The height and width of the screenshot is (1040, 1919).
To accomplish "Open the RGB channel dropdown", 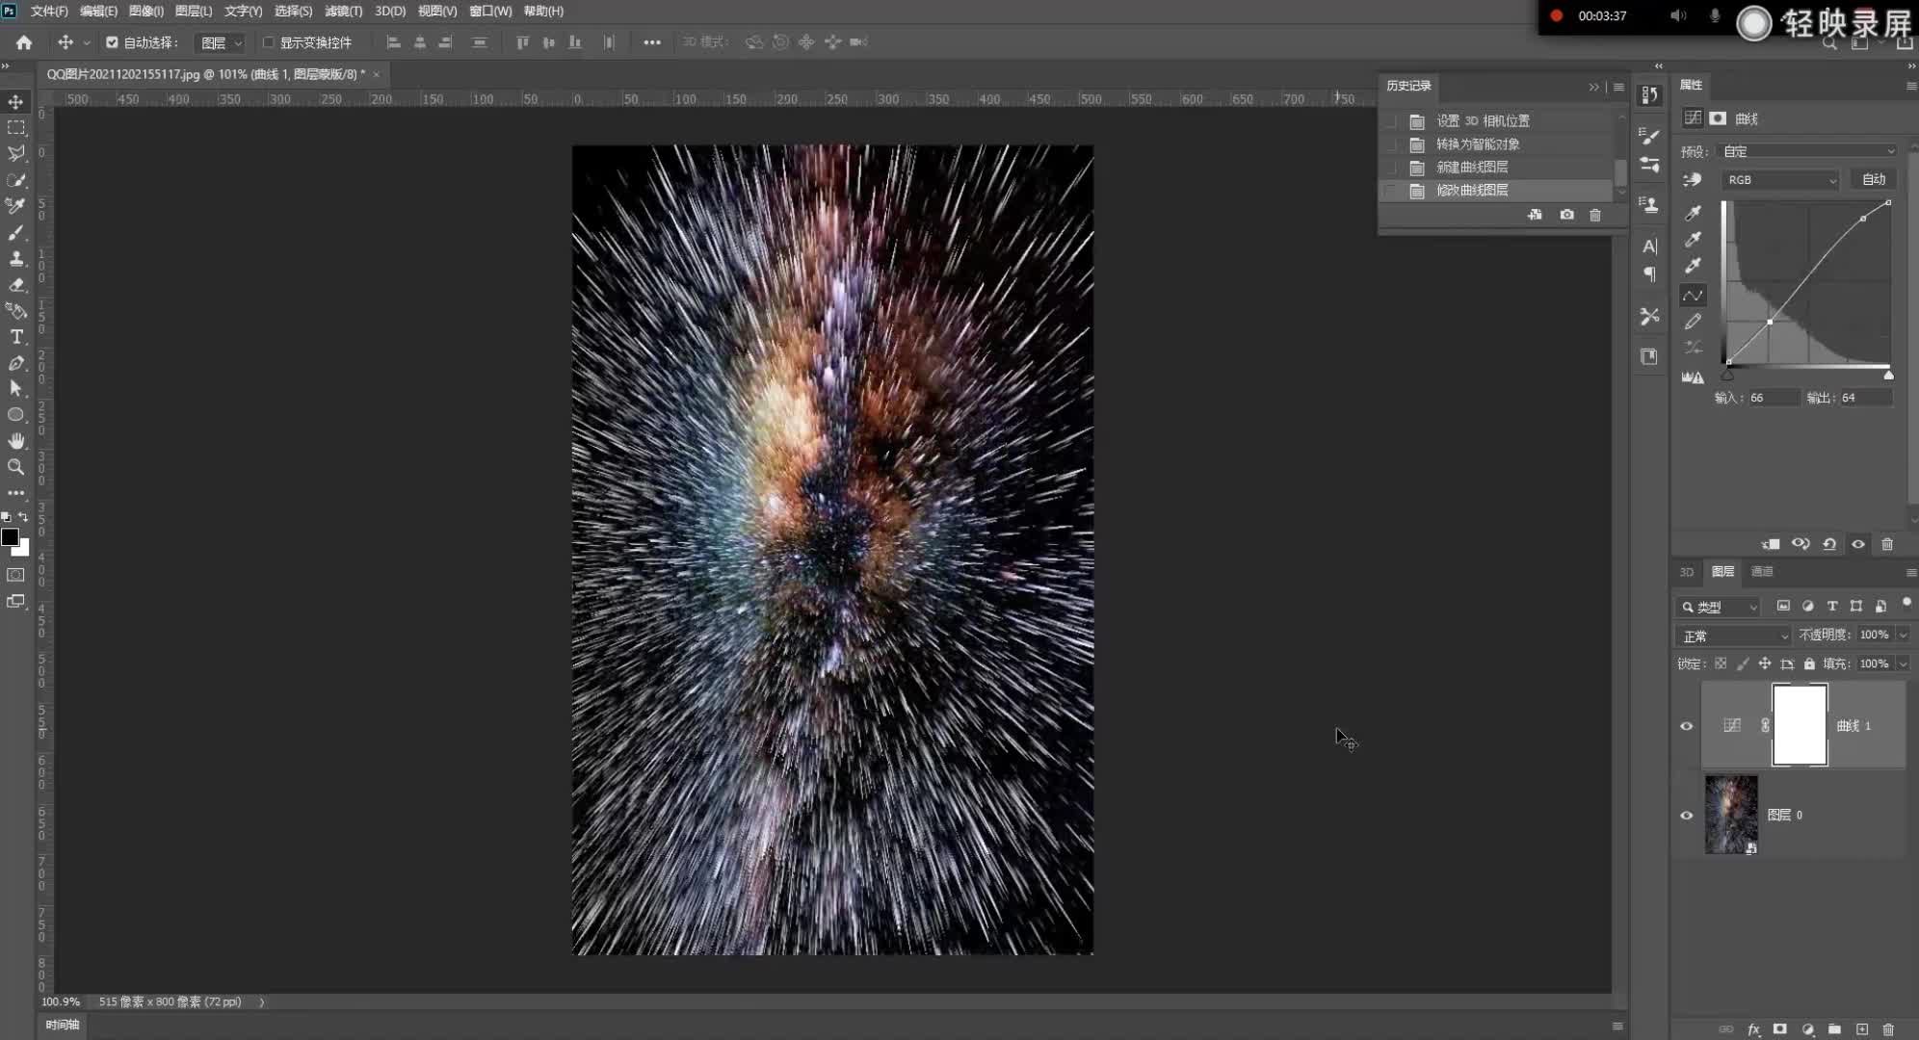I will click(1779, 179).
